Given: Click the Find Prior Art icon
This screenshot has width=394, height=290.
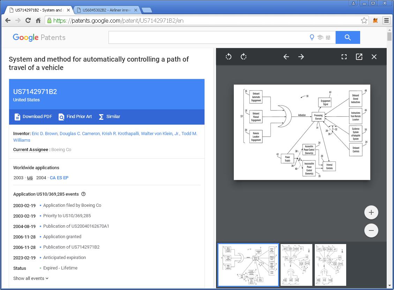Looking at the screenshot, I should pyautogui.click(x=61, y=117).
